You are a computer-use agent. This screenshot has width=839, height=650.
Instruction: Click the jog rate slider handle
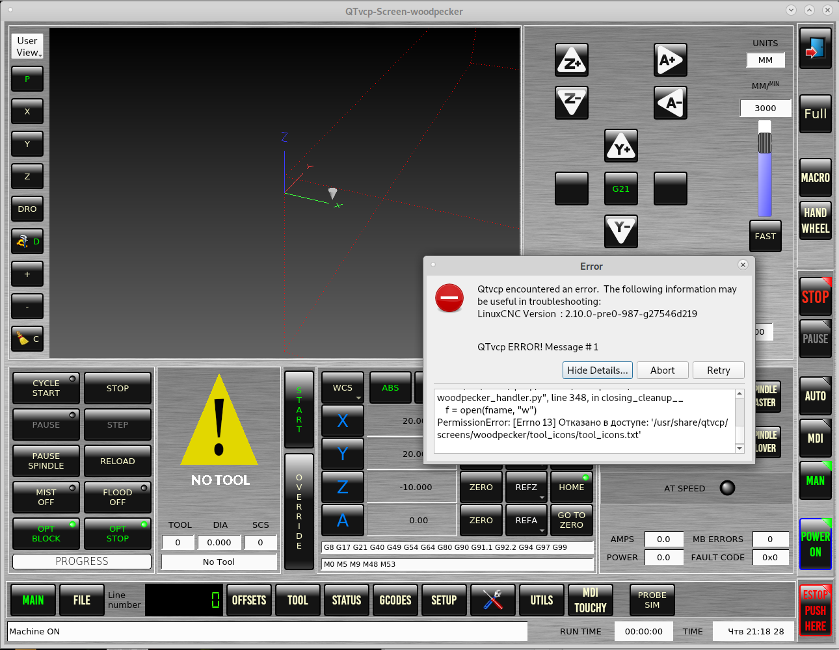coord(765,143)
